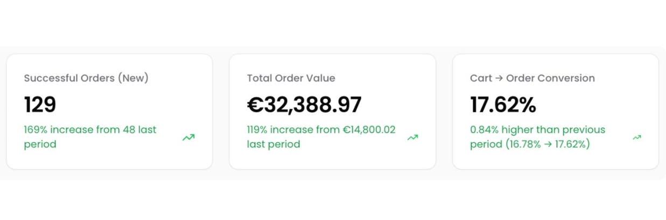The image size is (666, 220).
Task: Select the "Total Order Value" heading
Action: pos(291,78)
